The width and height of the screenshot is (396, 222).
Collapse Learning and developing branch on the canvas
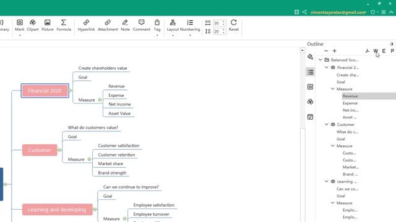pyautogui.click(x=95, y=209)
